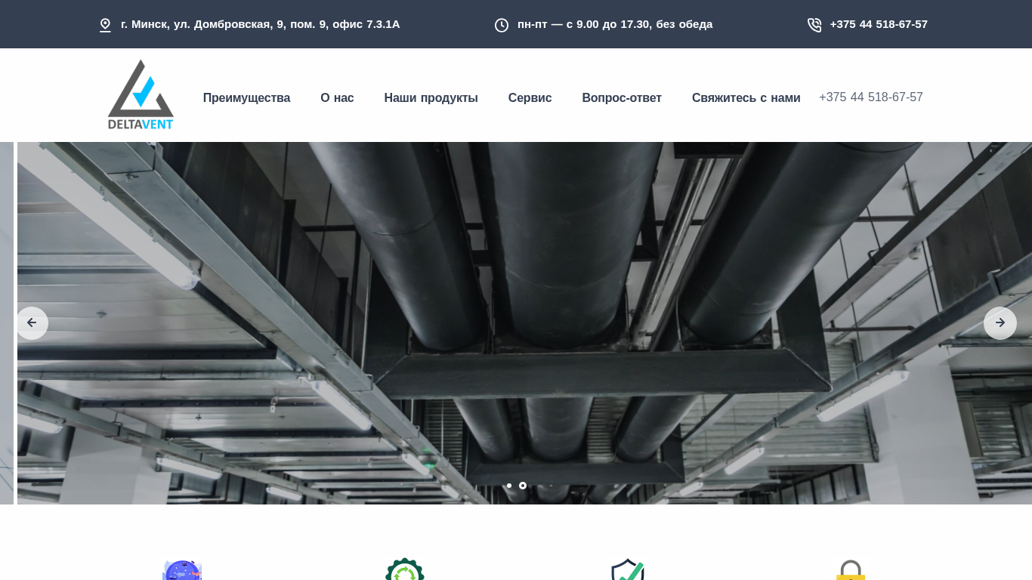1032x580 pixels.
Task: Open the Преимущества menu item
Action: pos(246,97)
